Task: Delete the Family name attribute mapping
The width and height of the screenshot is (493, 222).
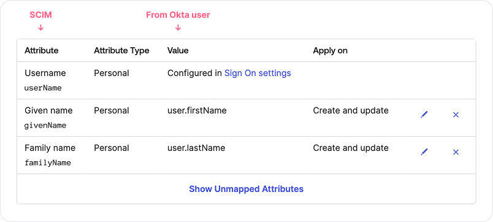Action: click(x=456, y=152)
